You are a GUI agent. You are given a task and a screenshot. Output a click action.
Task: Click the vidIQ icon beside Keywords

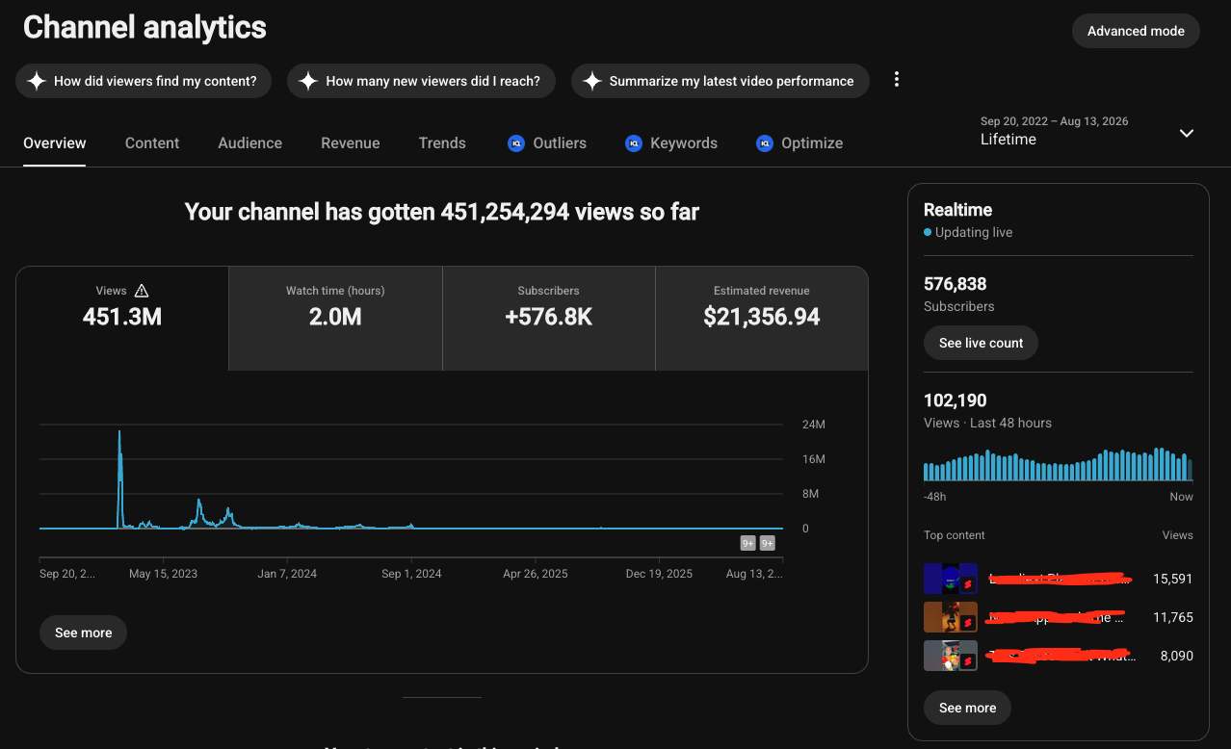(633, 142)
